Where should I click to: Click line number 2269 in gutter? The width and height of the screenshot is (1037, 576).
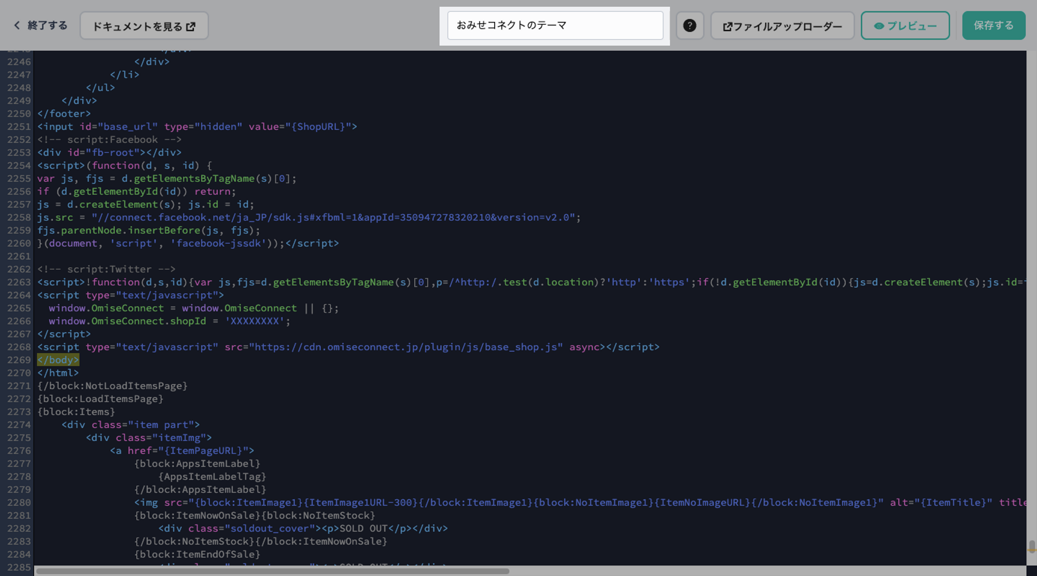[19, 360]
